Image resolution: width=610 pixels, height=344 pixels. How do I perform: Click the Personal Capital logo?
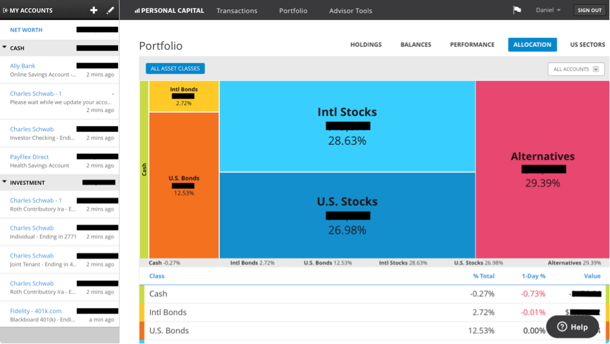(x=169, y=10)
